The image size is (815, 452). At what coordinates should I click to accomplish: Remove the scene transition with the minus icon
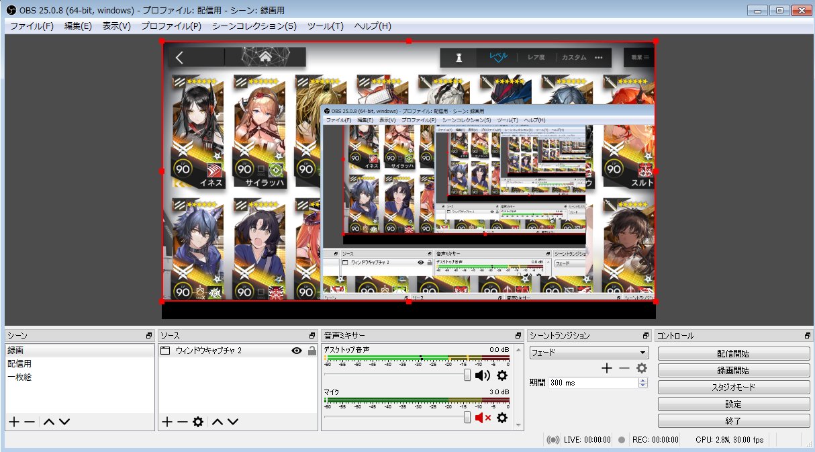click(x=624, y=368)
